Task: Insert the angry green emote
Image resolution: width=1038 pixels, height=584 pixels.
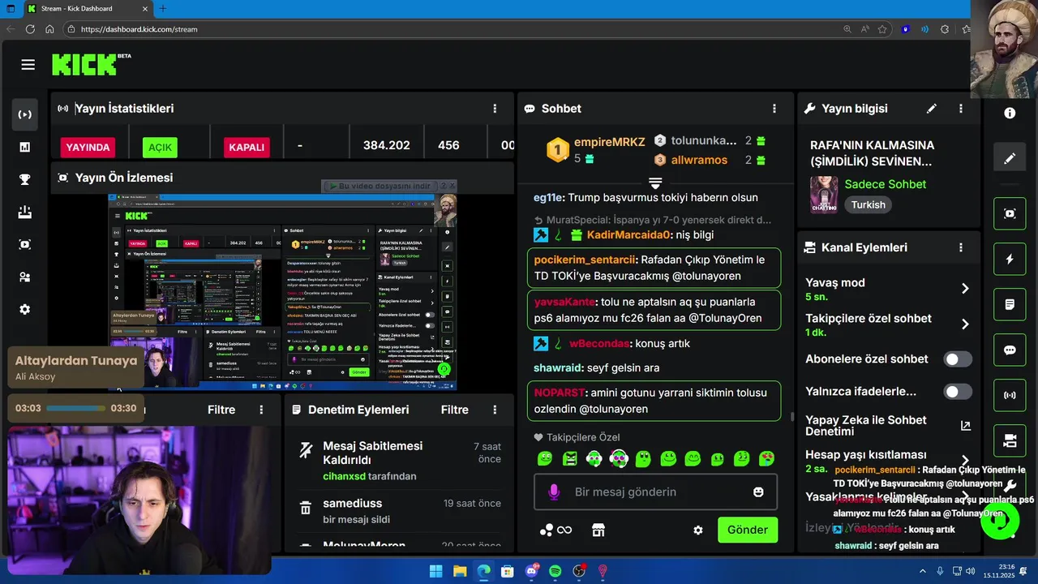Action: click(570, 459)
